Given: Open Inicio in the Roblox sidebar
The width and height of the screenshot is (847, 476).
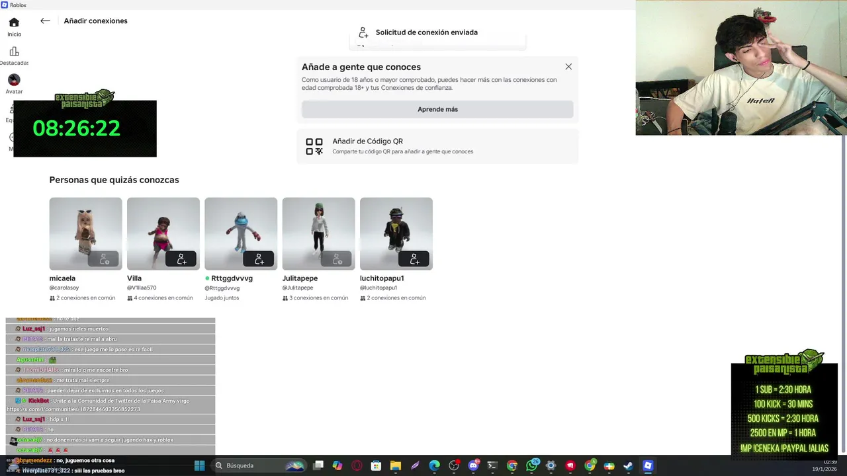Looking at the screenshot, I should click(x=14, y=27).
